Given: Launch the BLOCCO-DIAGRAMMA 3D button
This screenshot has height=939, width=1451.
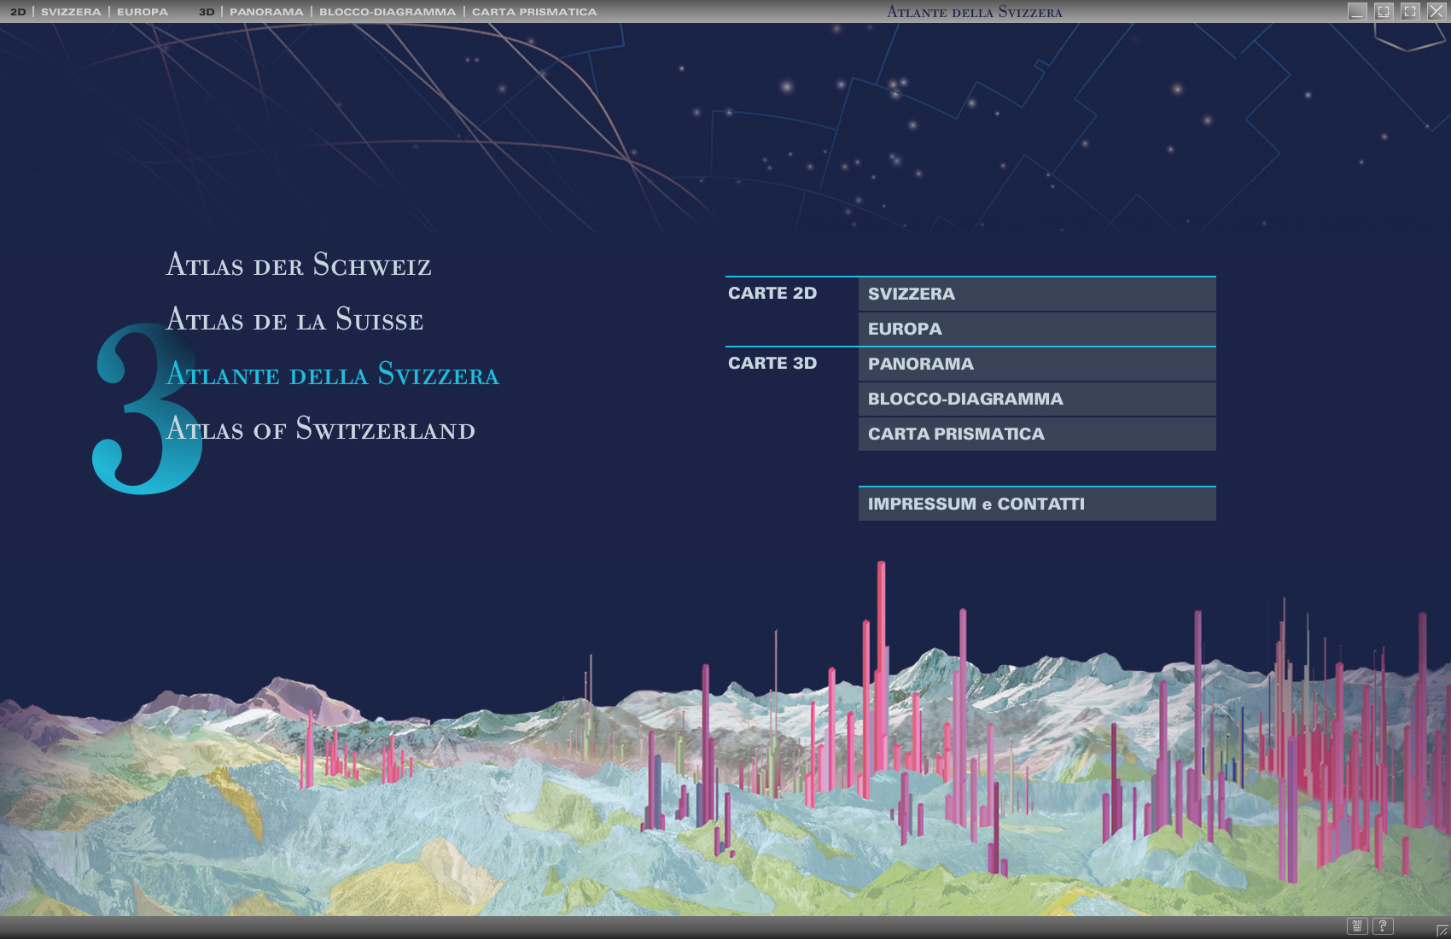Looking at the screenshot, I should click(x=1037, y=399).
